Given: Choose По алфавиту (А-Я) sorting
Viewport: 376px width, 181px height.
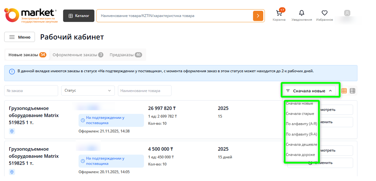Looking at the screenshot, I should (x=301, y=124).
